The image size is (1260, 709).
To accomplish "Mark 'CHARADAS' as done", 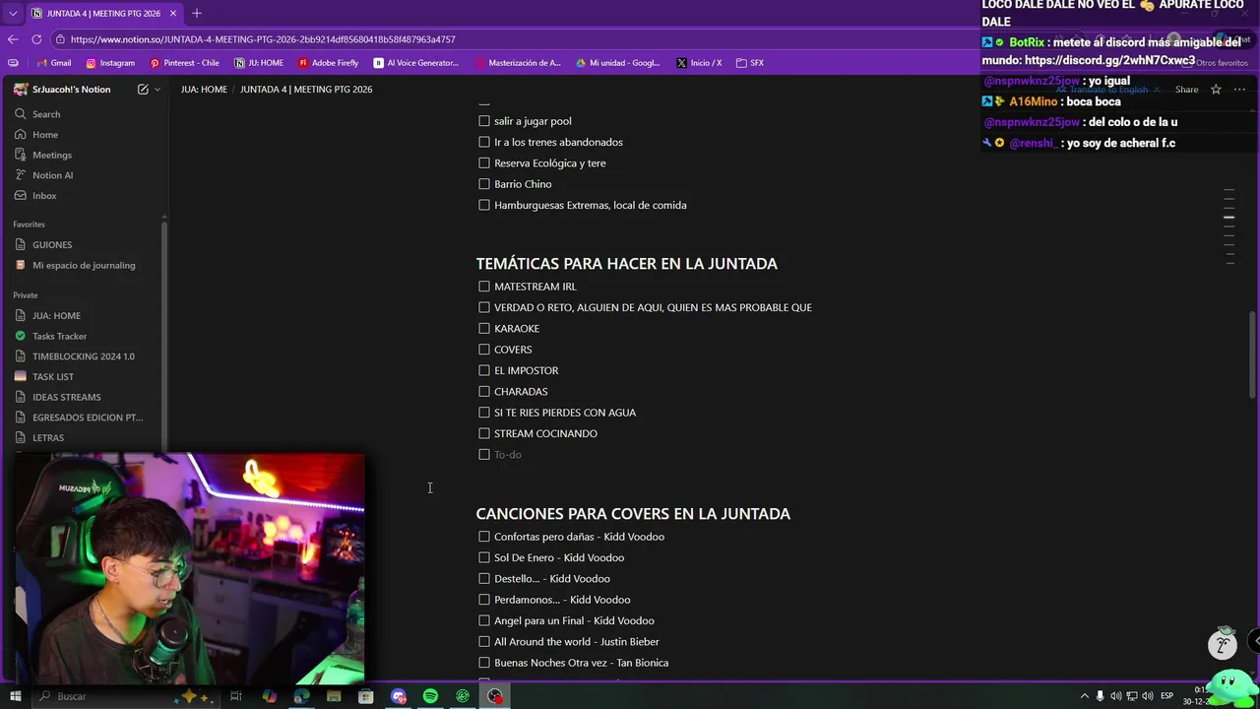I will click(x=484, y=391).
